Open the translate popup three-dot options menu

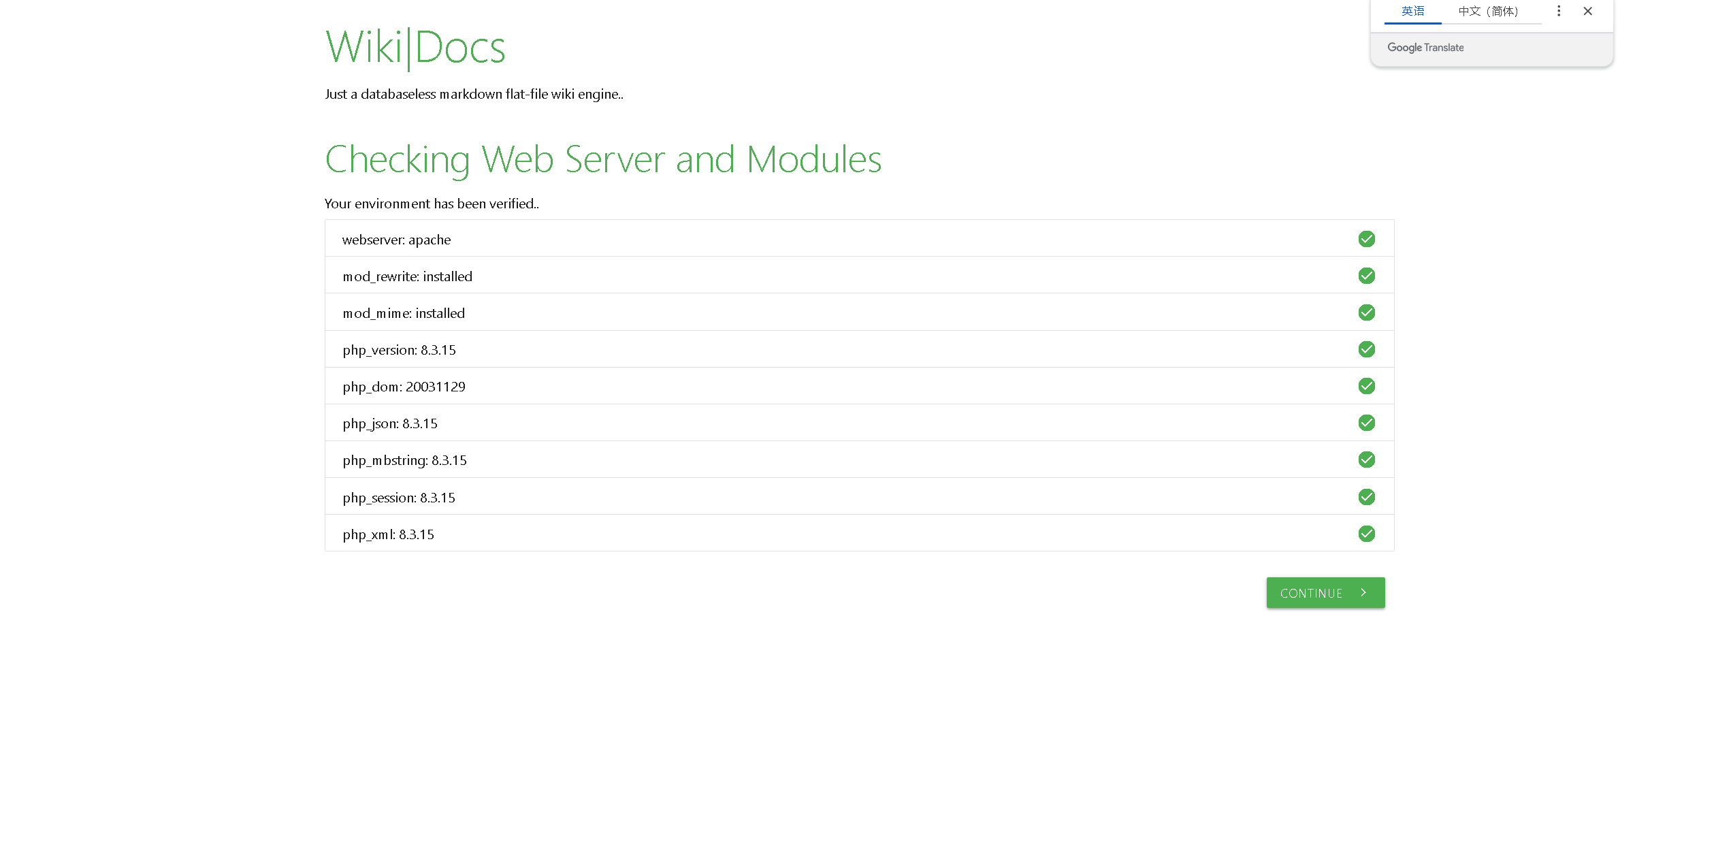click(1559, 11)
